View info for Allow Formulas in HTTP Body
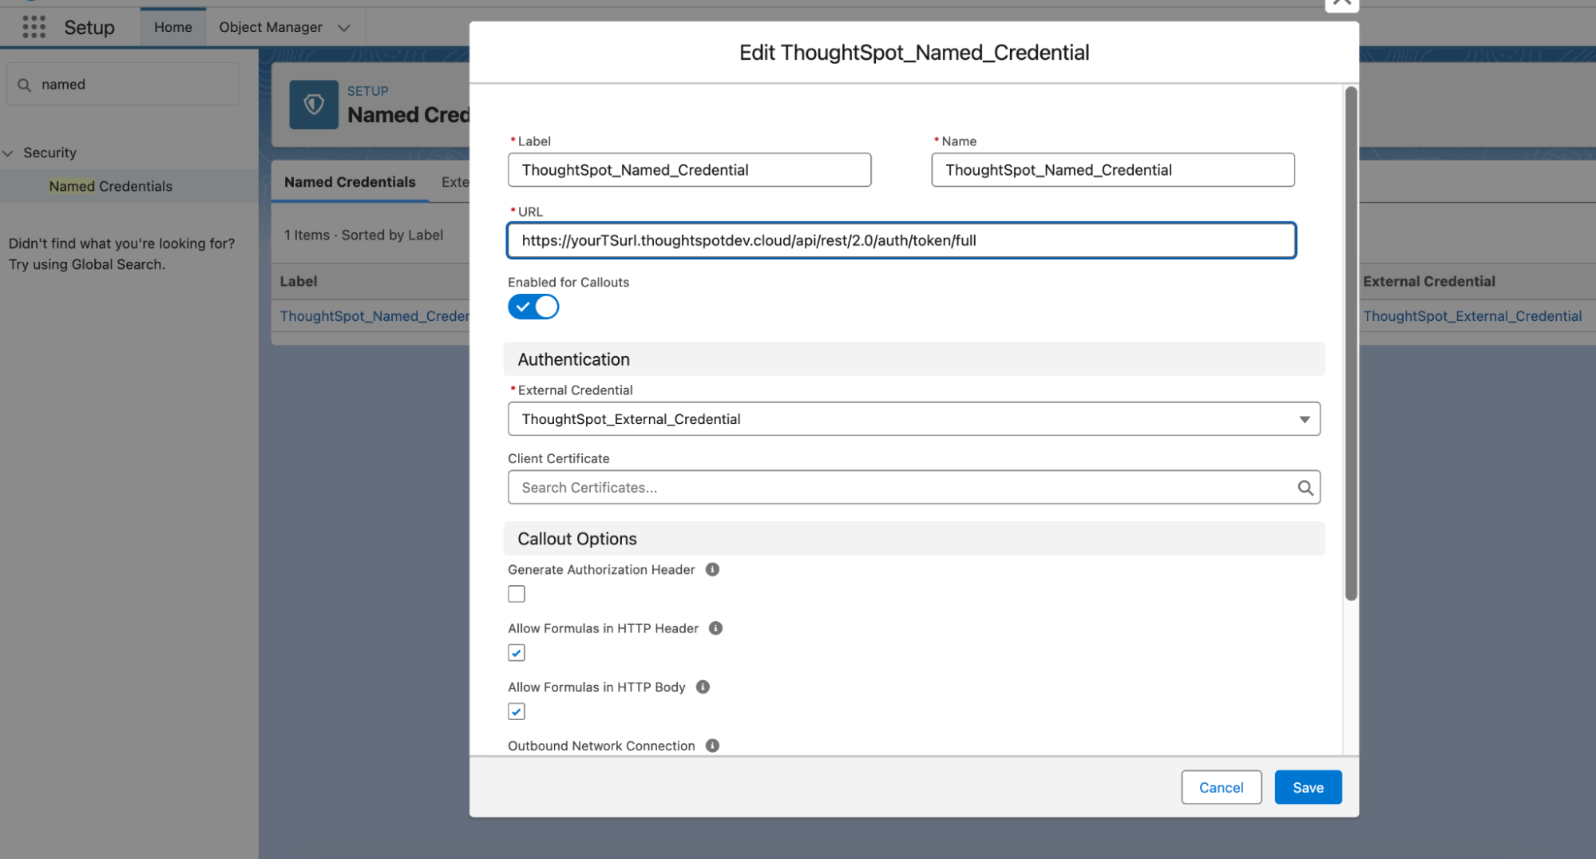Viewport: 1596px width, 859px height. (x=702, y=687)
